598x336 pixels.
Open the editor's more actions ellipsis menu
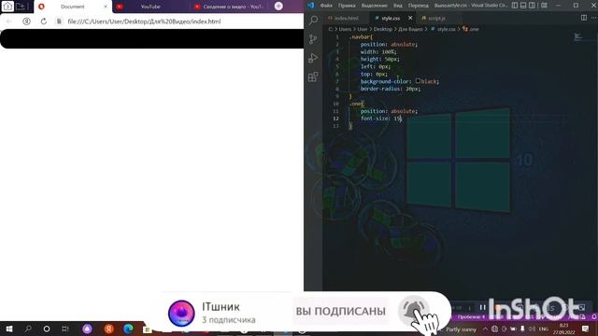tap(594, 18)
